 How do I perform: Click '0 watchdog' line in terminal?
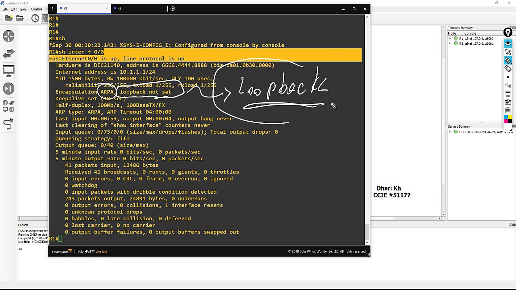(81, 185)
